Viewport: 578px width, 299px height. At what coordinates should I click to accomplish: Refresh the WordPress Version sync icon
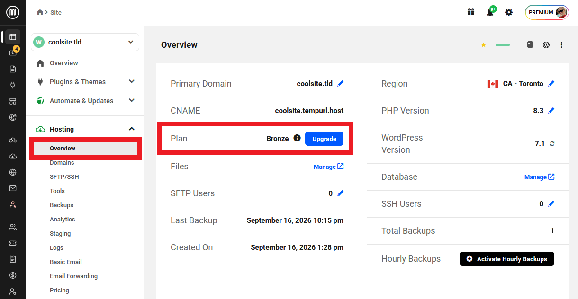tap(552, 144)
